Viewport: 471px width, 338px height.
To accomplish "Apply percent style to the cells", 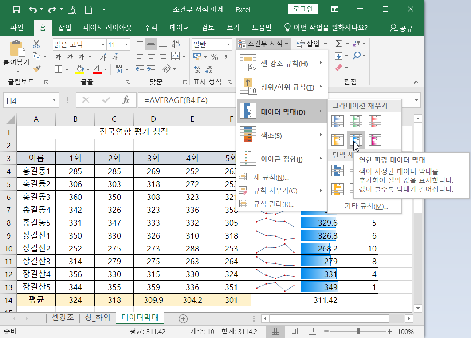I will [215, 56].
